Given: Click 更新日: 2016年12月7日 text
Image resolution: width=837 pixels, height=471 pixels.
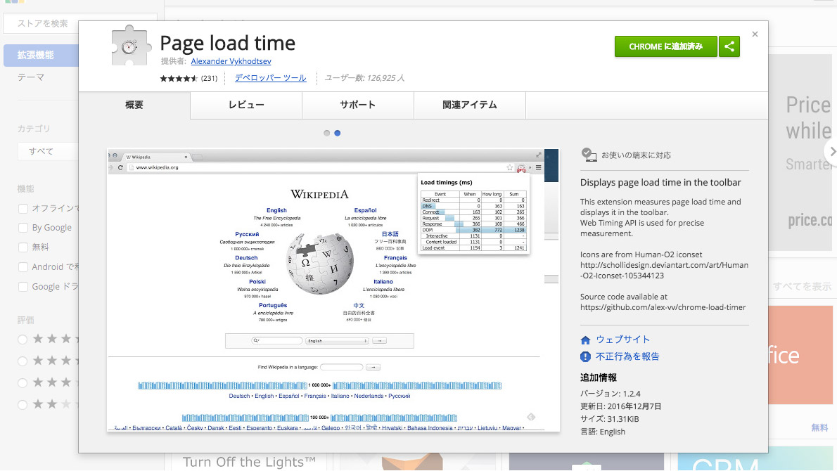Looking at the screenshot, I should click(621, 406).
